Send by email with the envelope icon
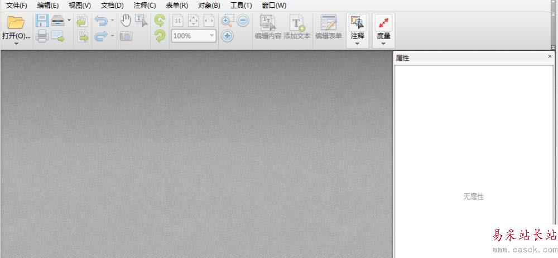The width and height of the screenshot is (558, 258). [57, 36]
